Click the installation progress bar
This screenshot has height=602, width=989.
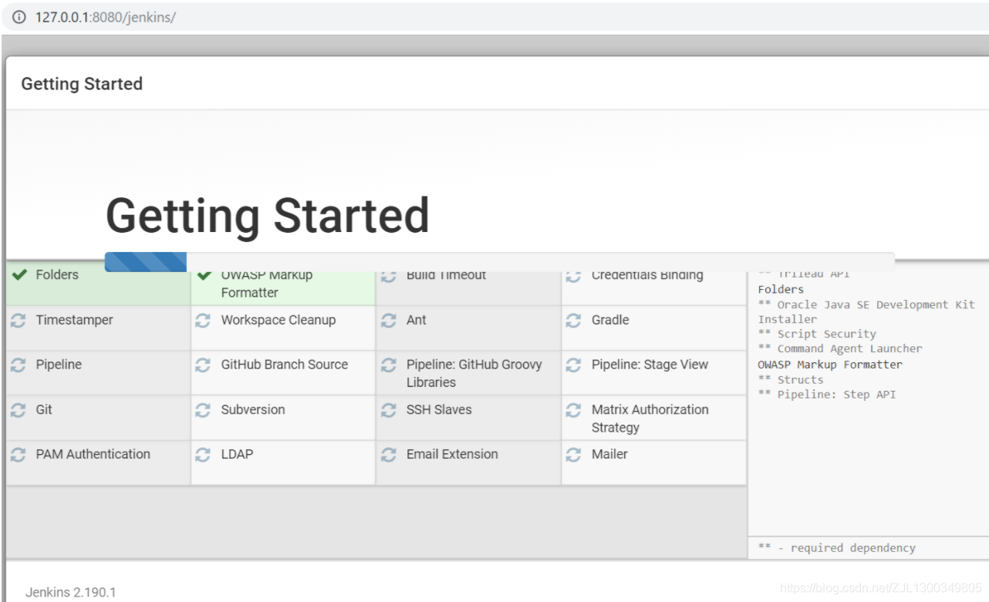[x=499, y=262]
